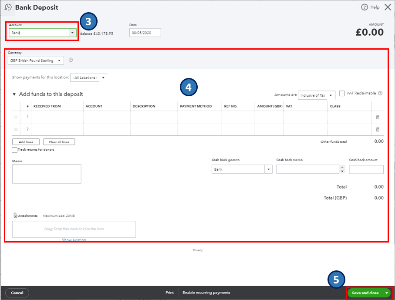Screen dimensions: 395x300
Task: Select Enable recurring payments option
Action: [206, 293]
